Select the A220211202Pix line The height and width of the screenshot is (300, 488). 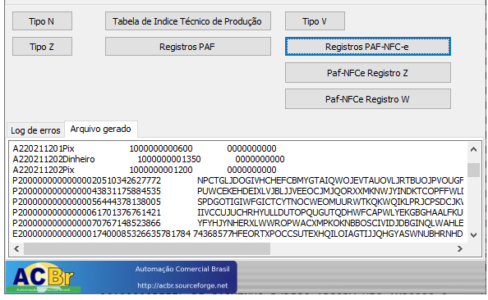click(145, 170)
